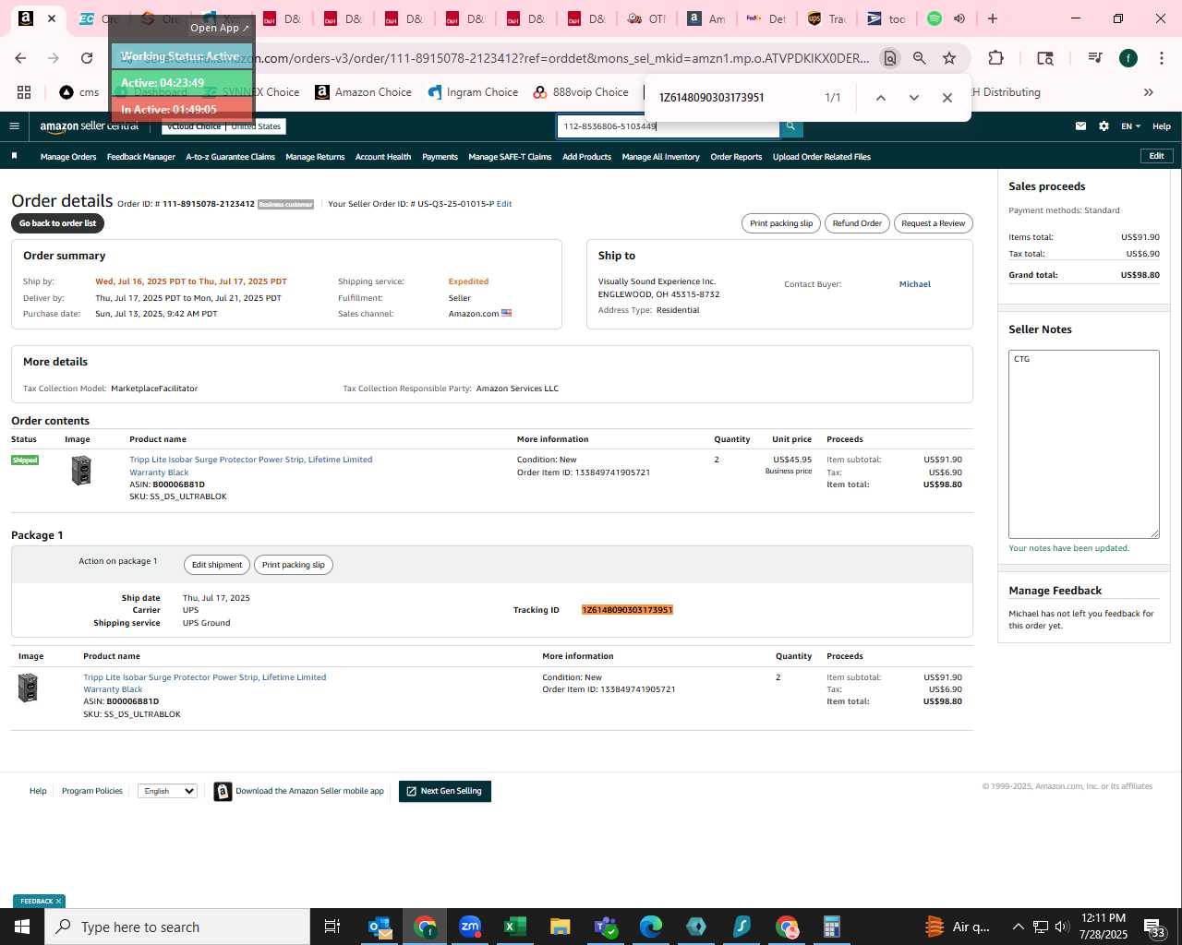Open Manage Returns menu item

coord(315,157)
